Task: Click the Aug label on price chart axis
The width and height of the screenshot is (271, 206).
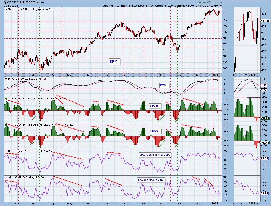Action: point(124,75)
